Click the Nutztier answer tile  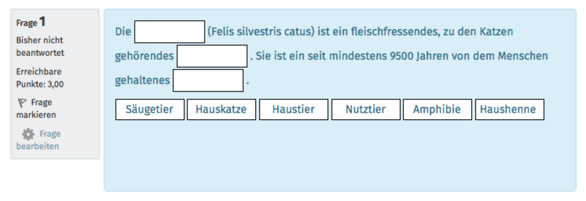click(366, 109)
